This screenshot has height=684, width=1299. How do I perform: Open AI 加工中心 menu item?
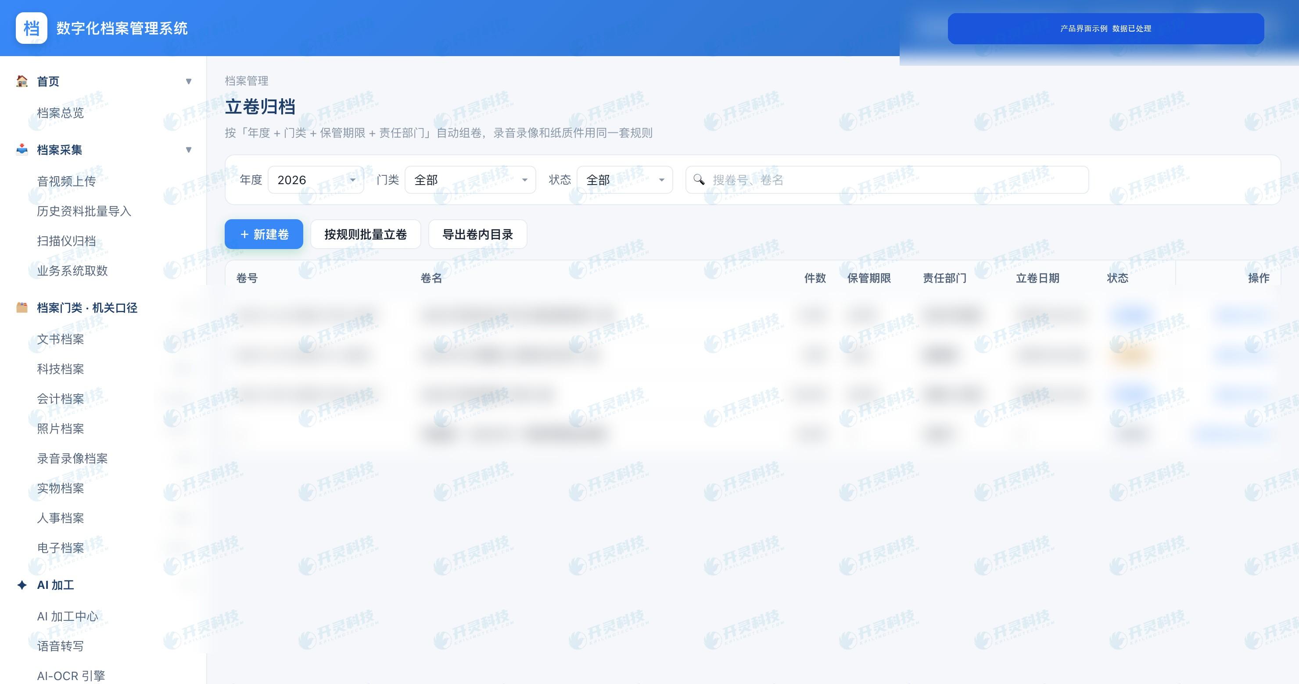tap(68, 616)
